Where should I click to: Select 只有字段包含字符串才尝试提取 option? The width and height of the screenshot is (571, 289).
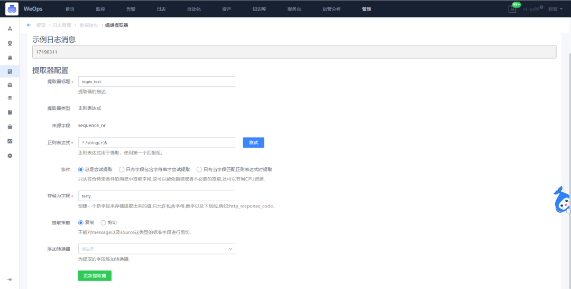122,169
